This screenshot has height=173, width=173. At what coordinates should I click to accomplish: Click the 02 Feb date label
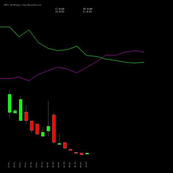(53, 165)
